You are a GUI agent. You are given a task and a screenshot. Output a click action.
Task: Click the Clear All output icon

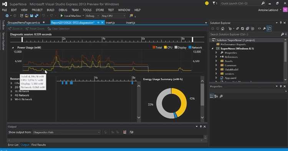124,132
